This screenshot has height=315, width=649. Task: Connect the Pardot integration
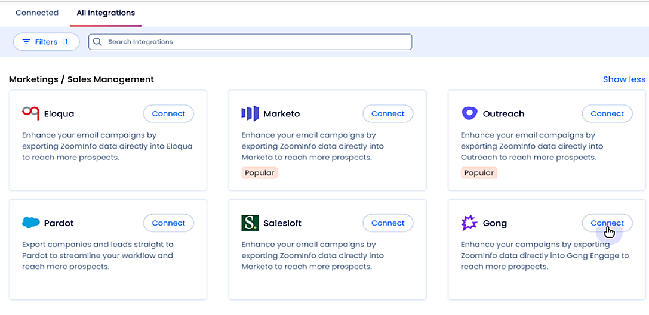(x=168, y=223)
